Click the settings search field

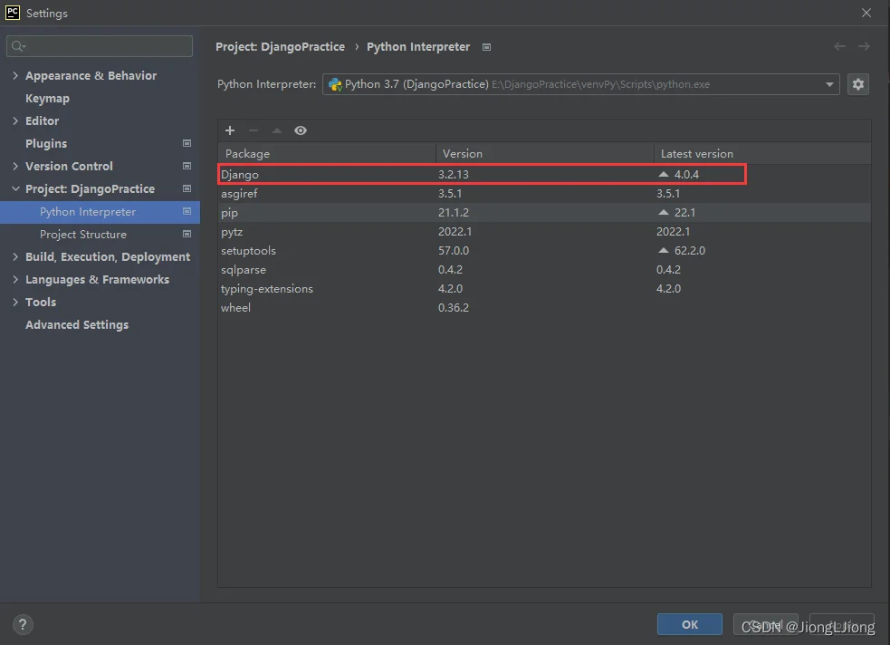click(100, 46)
